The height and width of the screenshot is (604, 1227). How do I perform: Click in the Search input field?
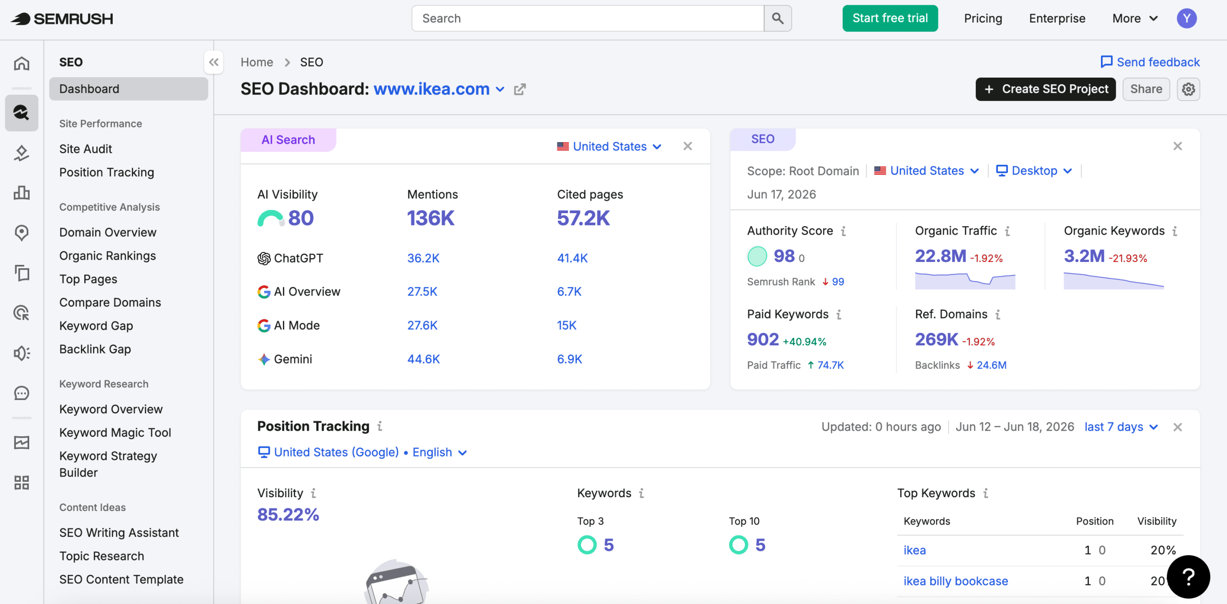click(x=588, y=18)
